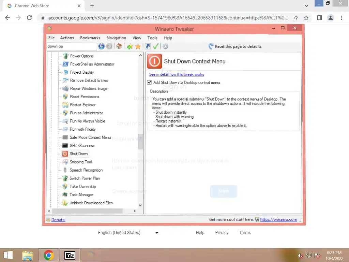Click Chrome reload page button
This screenshot has width=349, height=262.
pyautogui.click(x=29, y=18)
